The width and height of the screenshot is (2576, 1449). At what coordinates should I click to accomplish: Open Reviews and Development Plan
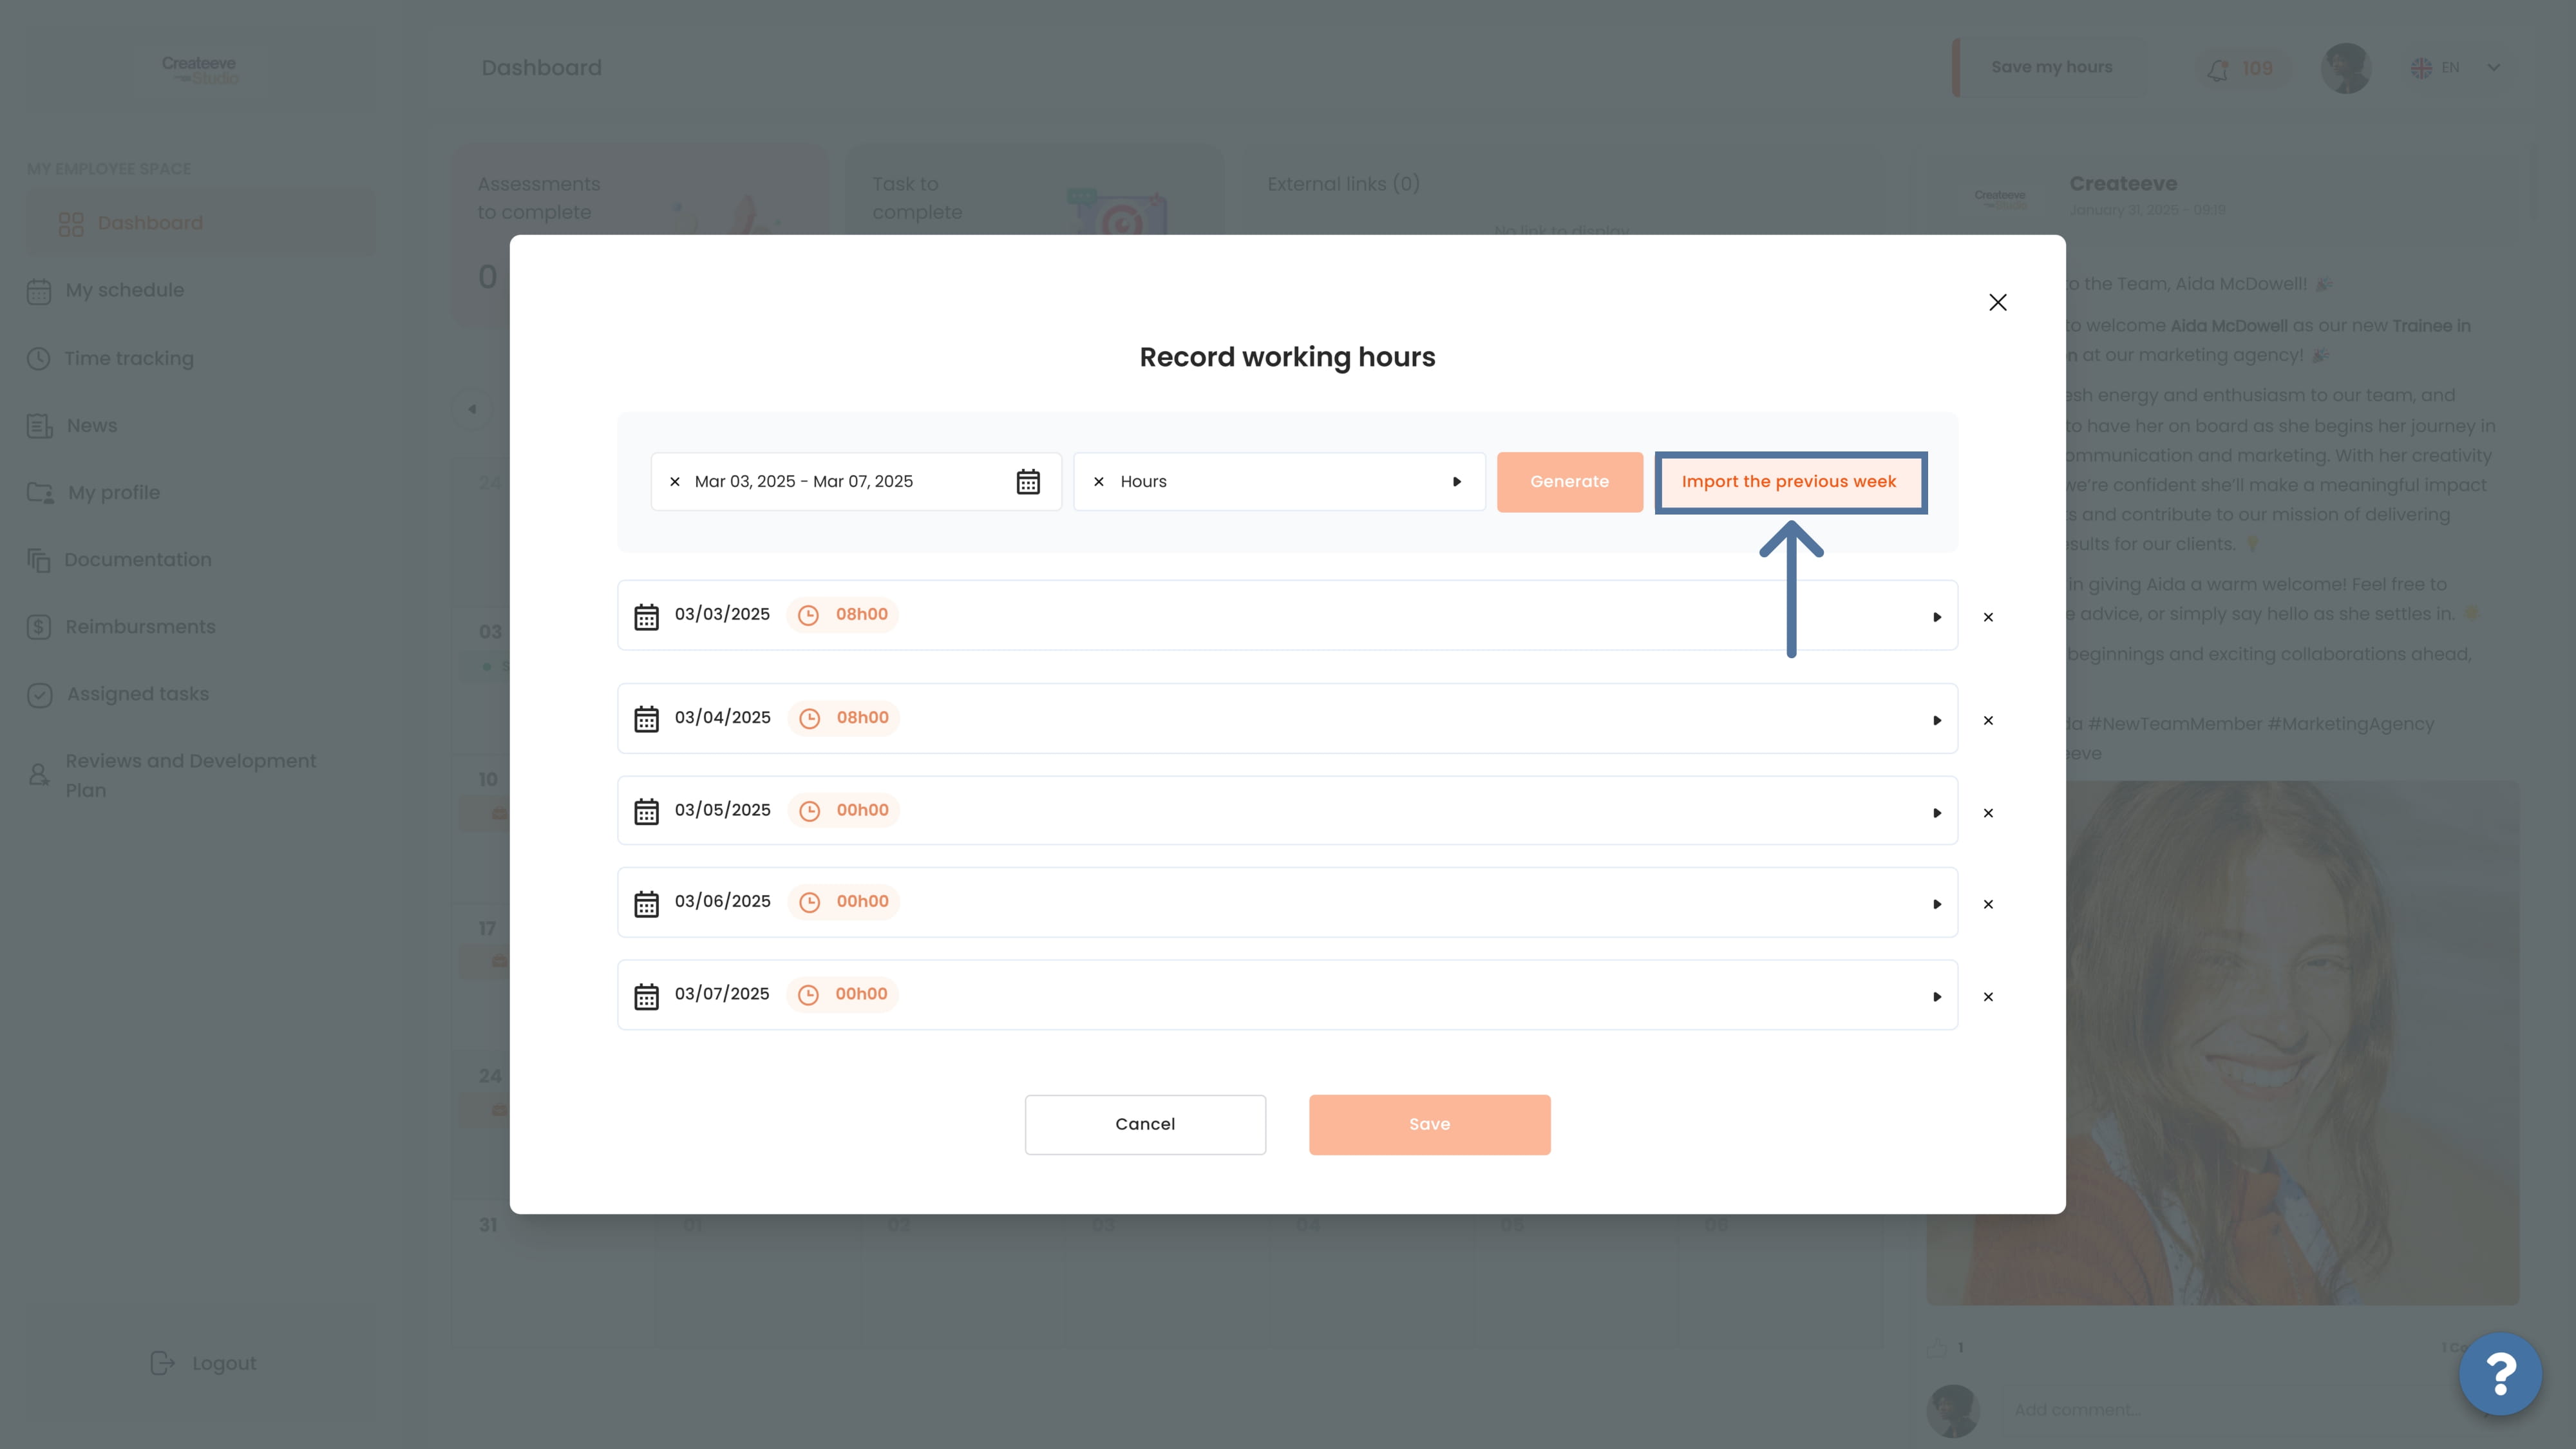[x=171, y=775]
